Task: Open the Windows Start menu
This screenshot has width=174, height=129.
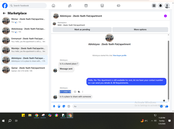Action: [x=3, y=121]
